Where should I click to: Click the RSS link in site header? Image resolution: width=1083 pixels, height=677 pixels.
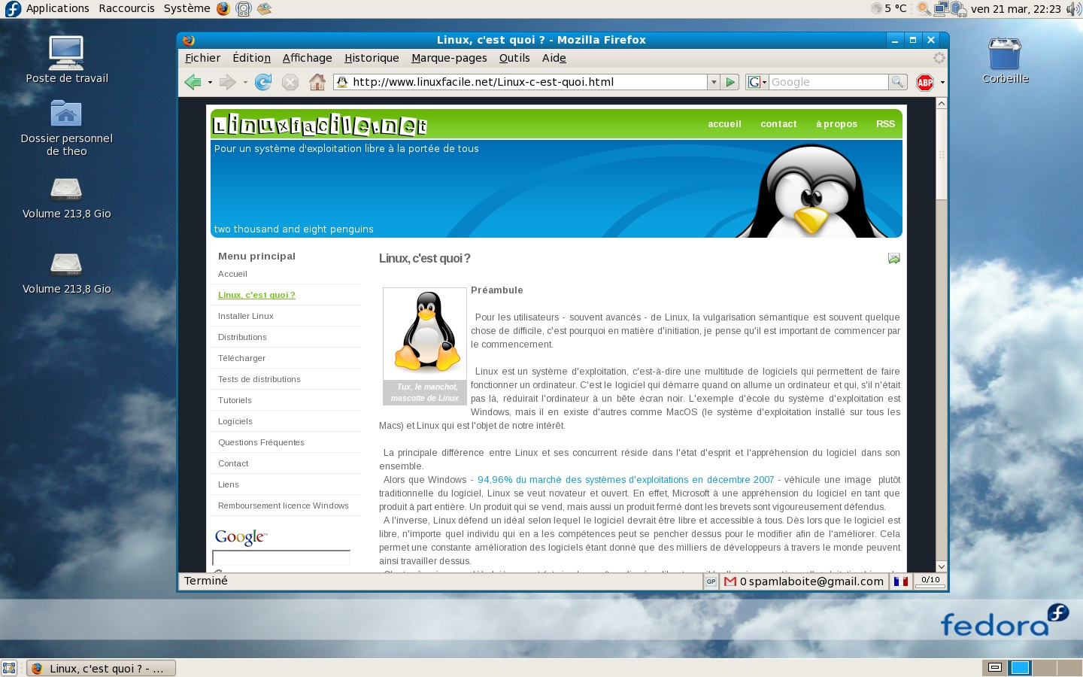pyautogui.click(x=885, y=124)
